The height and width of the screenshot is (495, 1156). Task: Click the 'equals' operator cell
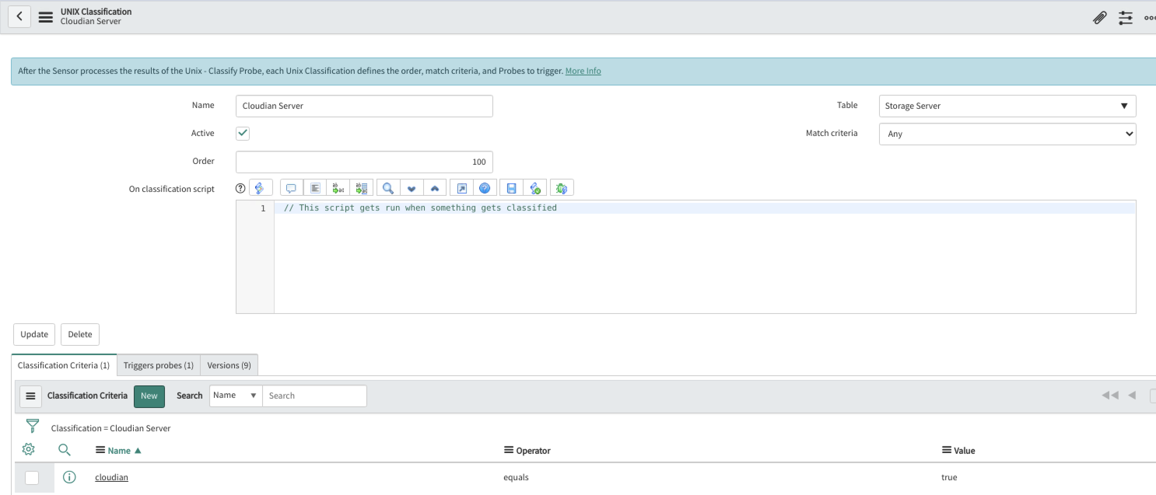(516, 478)
